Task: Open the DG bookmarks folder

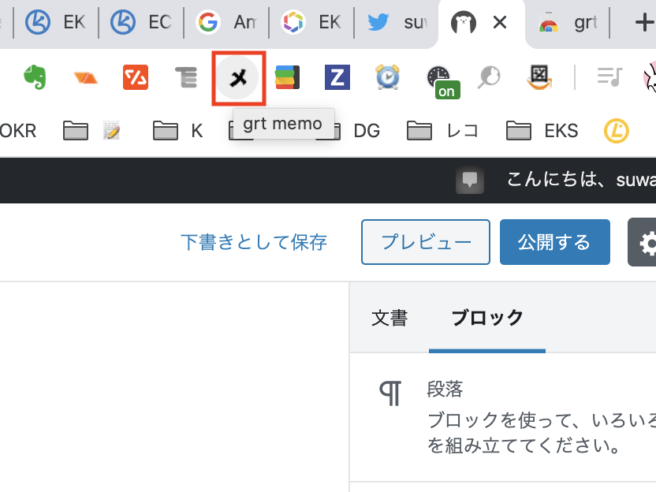Action: coord(355,131)
